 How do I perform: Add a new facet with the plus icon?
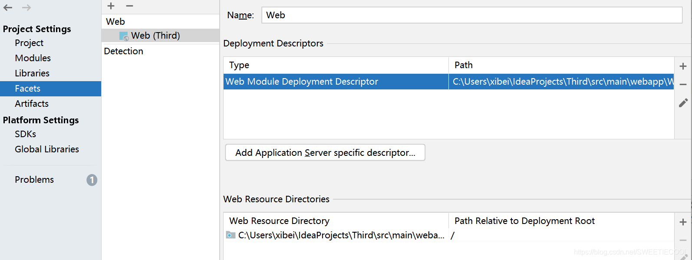click(111, 6)
